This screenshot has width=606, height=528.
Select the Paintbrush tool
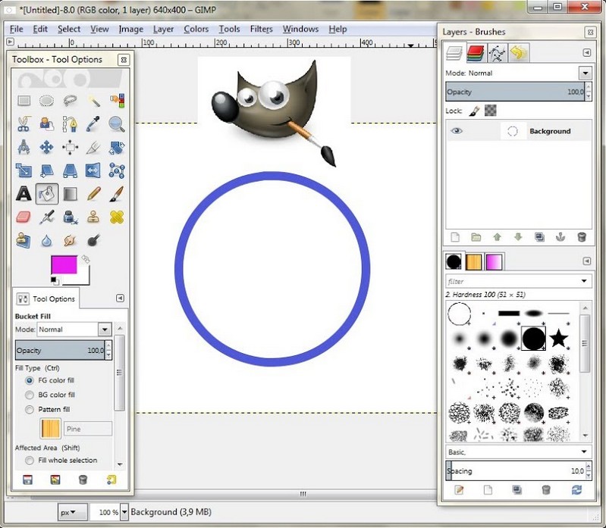[x=117, y=194]
